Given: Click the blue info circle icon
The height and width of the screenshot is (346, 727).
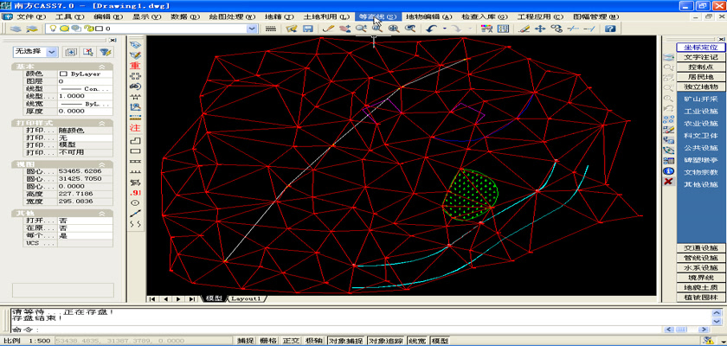Looking at the screenshot, I should click(668, 171).
